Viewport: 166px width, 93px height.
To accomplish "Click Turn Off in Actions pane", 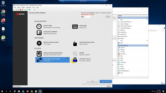I will click(123, 52).
